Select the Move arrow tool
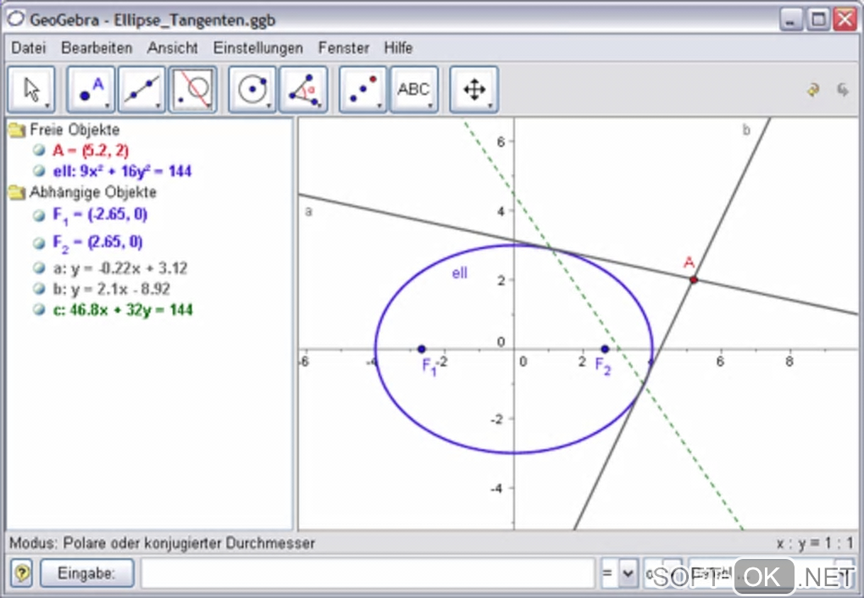Image resolution: width=864 pixels, height=598 pixels. (x=31, y=90)
